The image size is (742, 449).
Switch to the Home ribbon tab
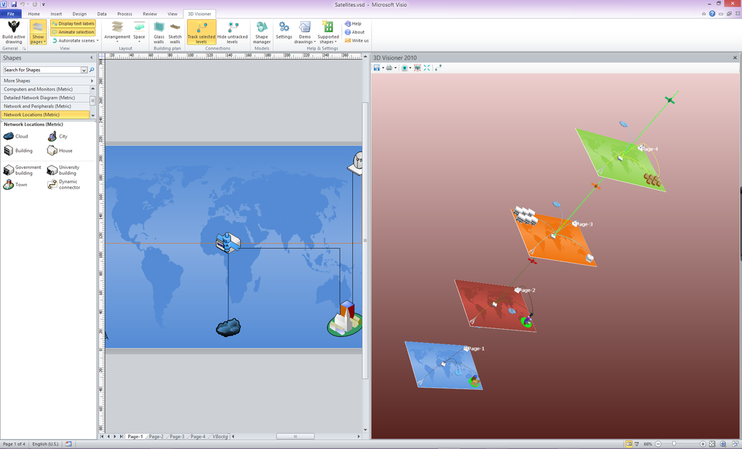click(x=34, y=14)
